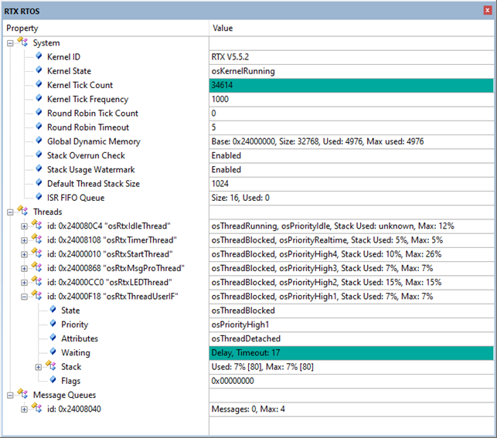Select the 'Round Robin Timeout' label
497x438 pixels.
(88, 127)
